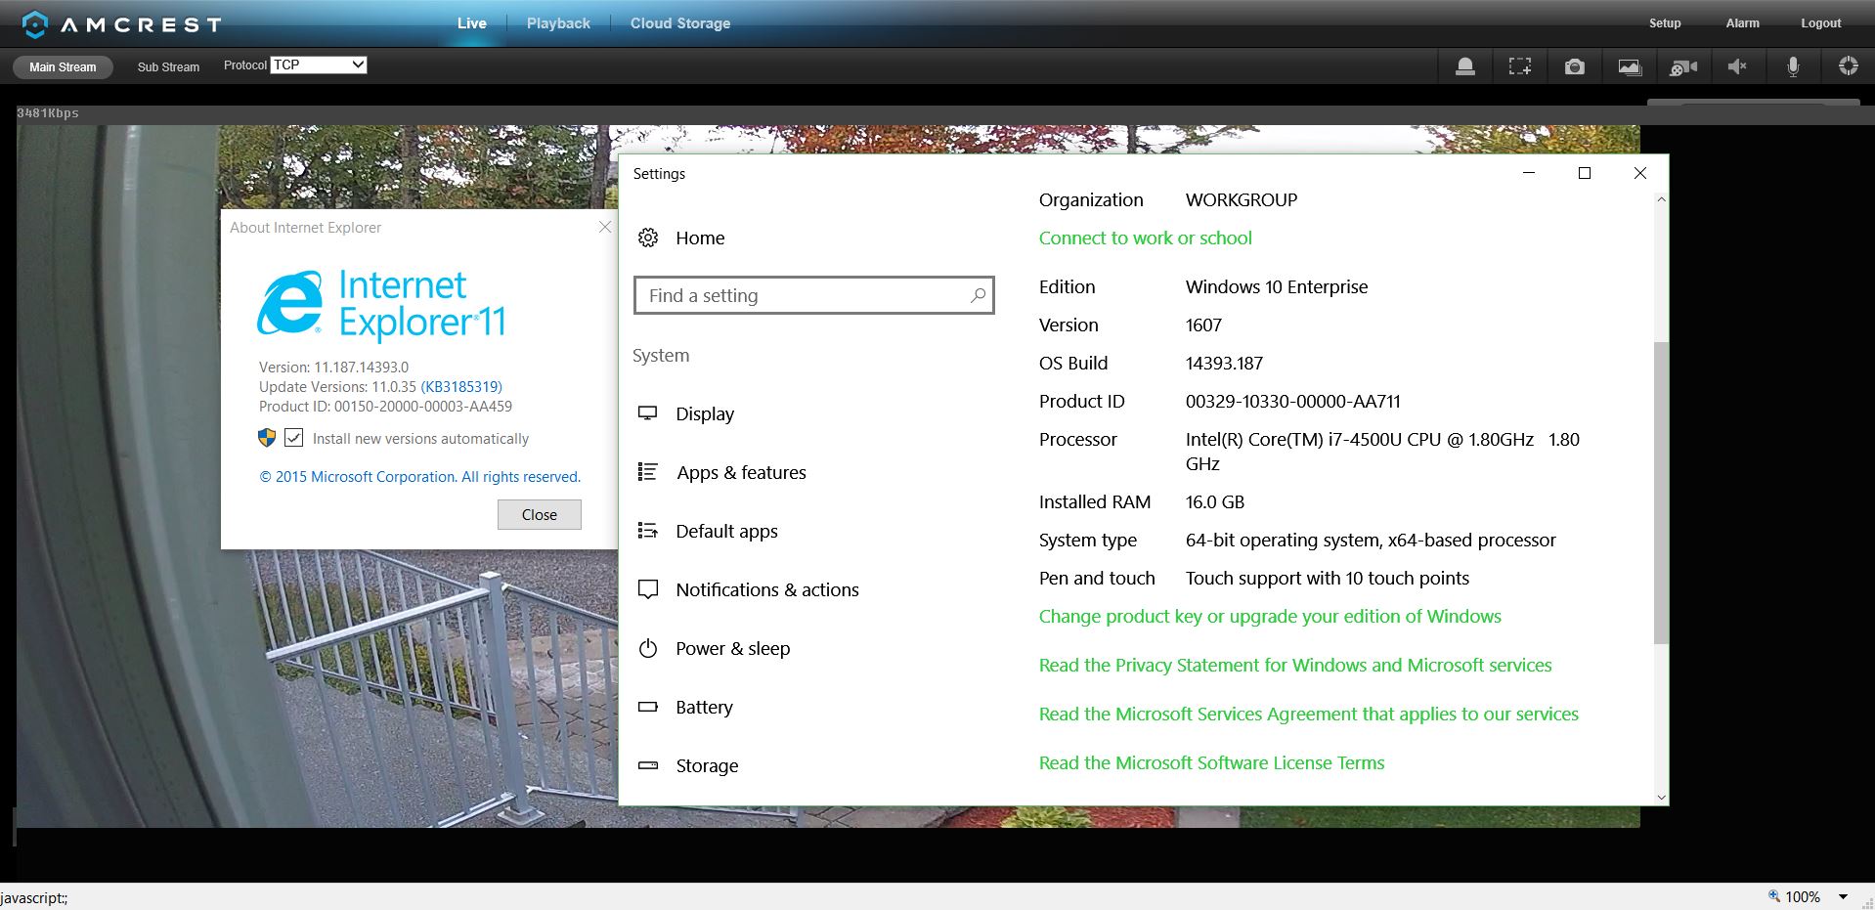Click Connect to work or school link

click(1145, 238)
